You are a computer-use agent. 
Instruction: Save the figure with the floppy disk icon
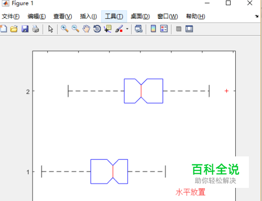[25, 29]
